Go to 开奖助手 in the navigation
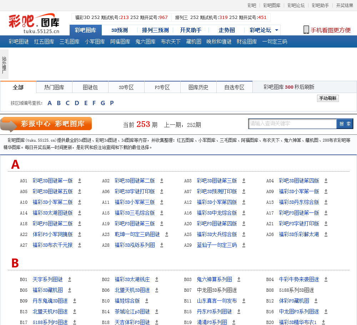Screen dimensions: 357x325 191,30
